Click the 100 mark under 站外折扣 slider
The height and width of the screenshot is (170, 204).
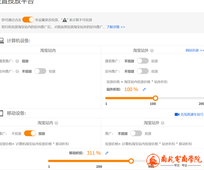click(153, 104)
